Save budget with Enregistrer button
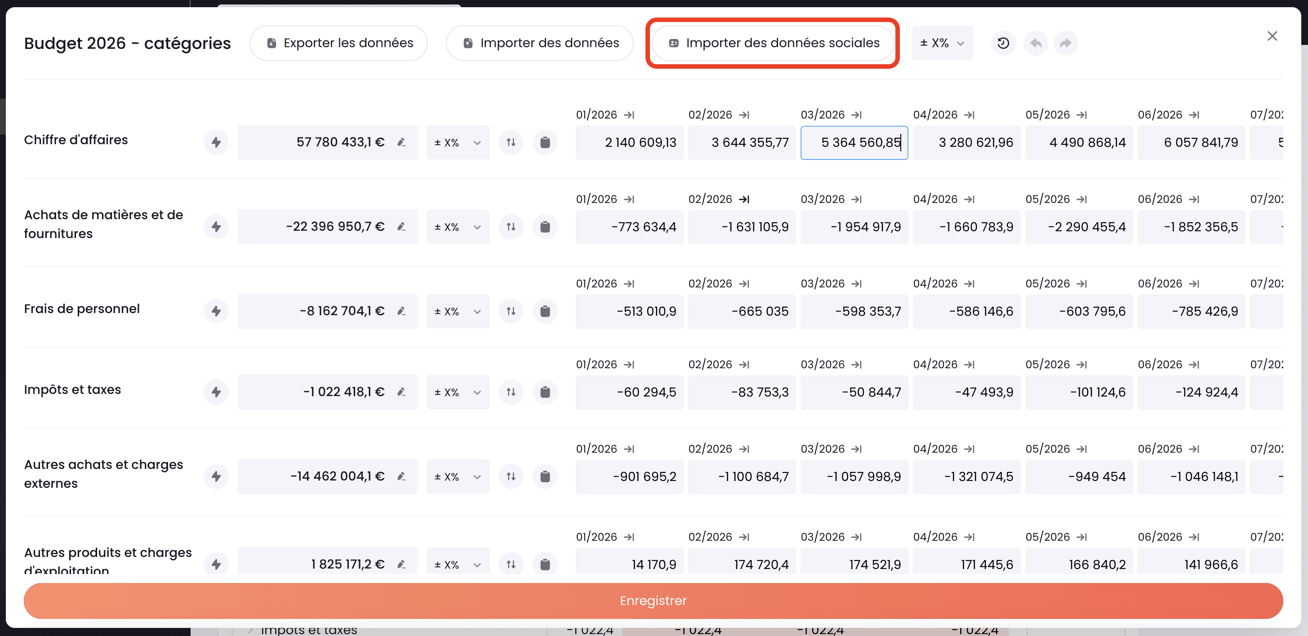 (x=653, y=601)
